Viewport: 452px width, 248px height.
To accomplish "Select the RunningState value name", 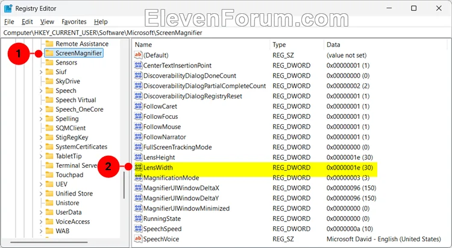I will 162,218.
